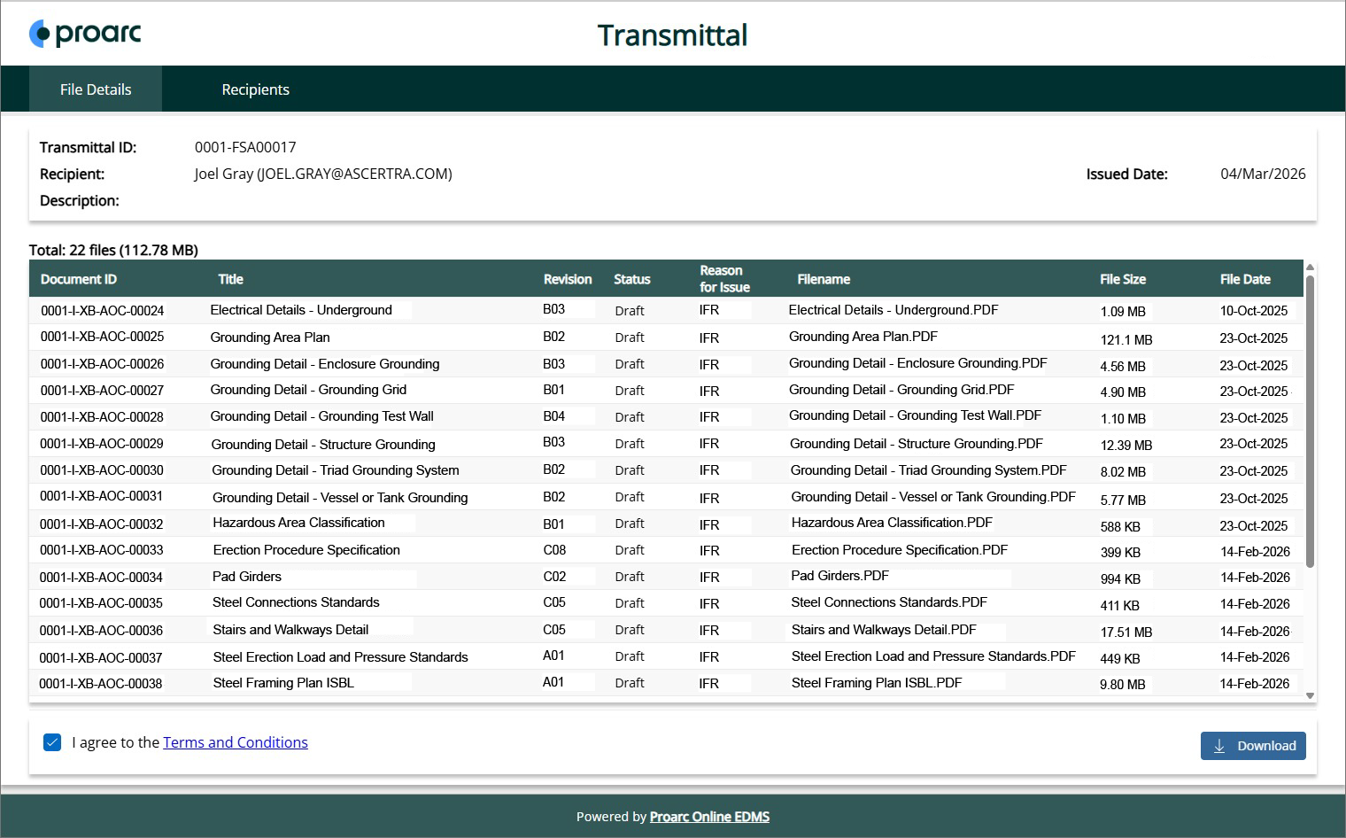Sort by the Document ID column header

tap(79, 279)
